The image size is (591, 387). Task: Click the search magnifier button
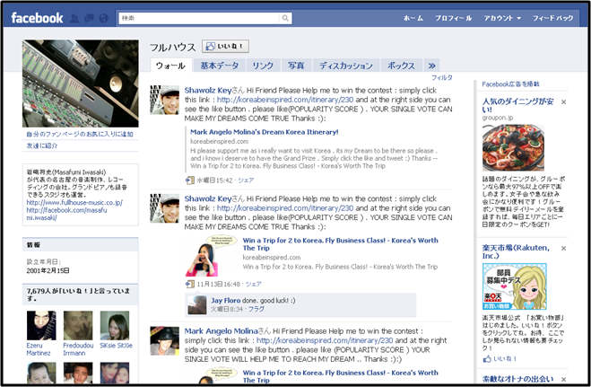click(x=285, y=18)
